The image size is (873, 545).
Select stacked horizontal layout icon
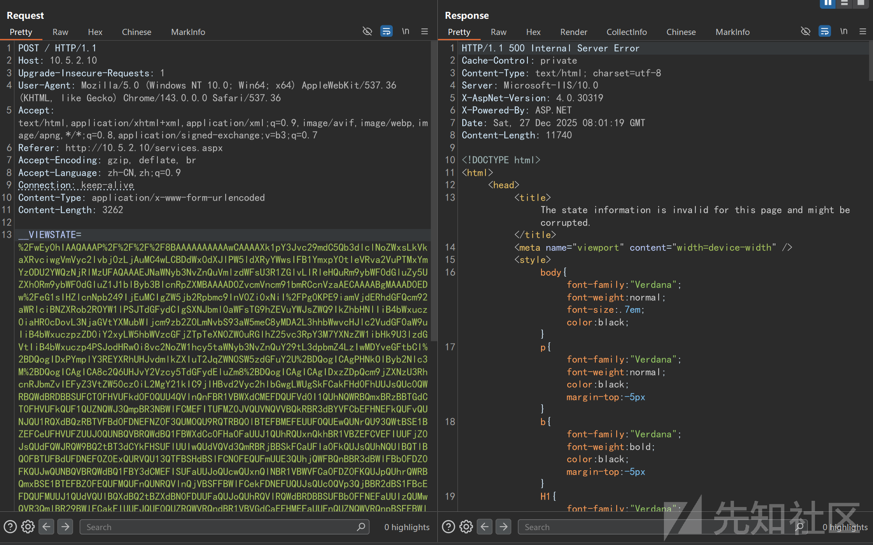(844, 3)
